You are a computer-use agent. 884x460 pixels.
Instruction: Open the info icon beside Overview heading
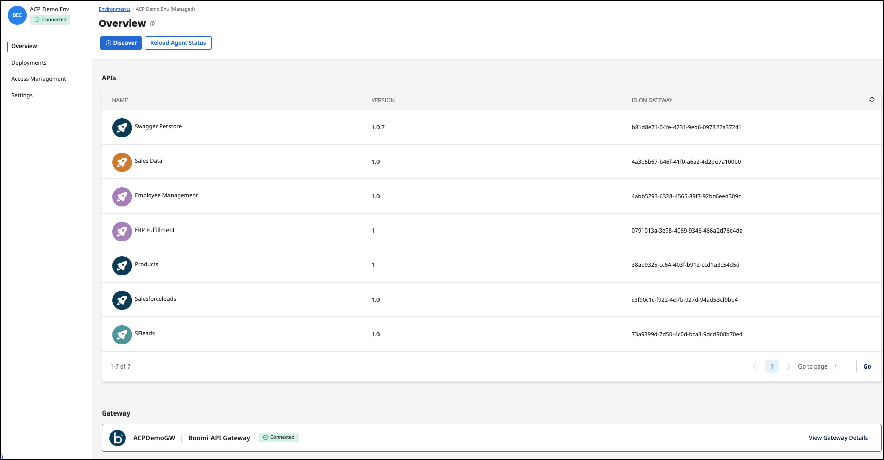coord(152,23)
